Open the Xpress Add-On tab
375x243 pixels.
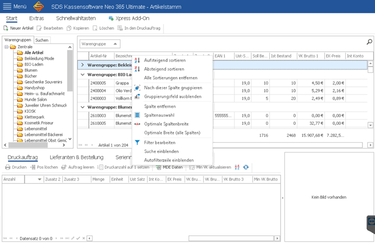click(129, 18)
